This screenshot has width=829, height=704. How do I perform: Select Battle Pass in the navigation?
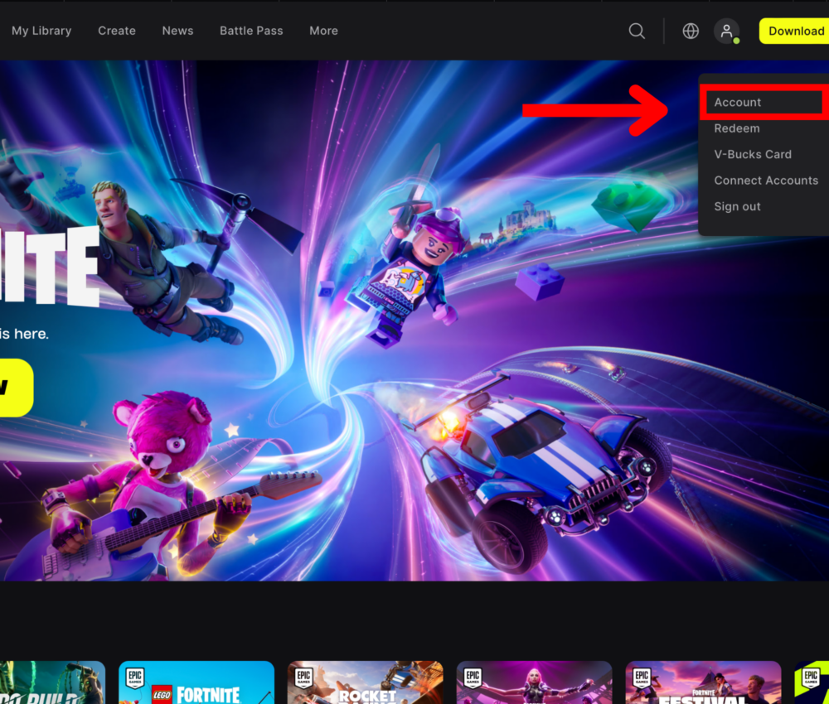pyautogui.click(x=251, y=31)
